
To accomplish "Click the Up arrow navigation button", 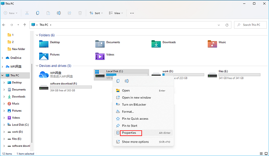I will [25, 25].
